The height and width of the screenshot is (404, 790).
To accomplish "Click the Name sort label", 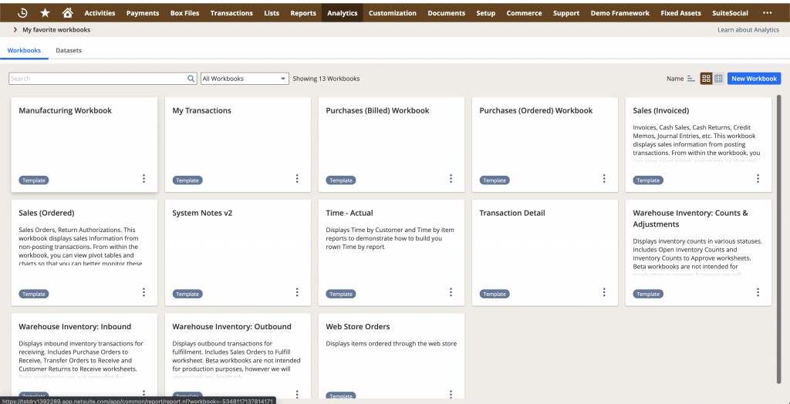I will pyautogui.click(x=675, y=79).
